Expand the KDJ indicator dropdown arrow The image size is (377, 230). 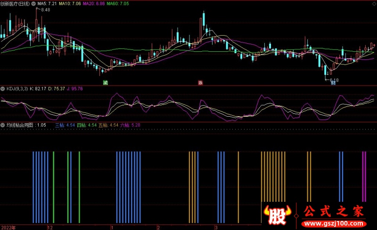pyautogui.click(x=3, y=88)
